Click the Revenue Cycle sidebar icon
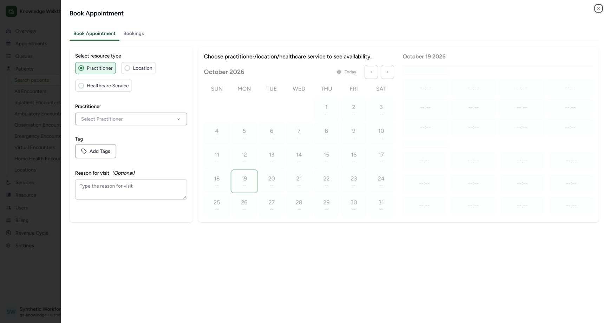This screenshot has height=323, width=607. click(x=8, y=233)
